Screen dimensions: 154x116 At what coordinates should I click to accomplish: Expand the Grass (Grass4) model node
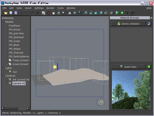click(x=7, y=64)
